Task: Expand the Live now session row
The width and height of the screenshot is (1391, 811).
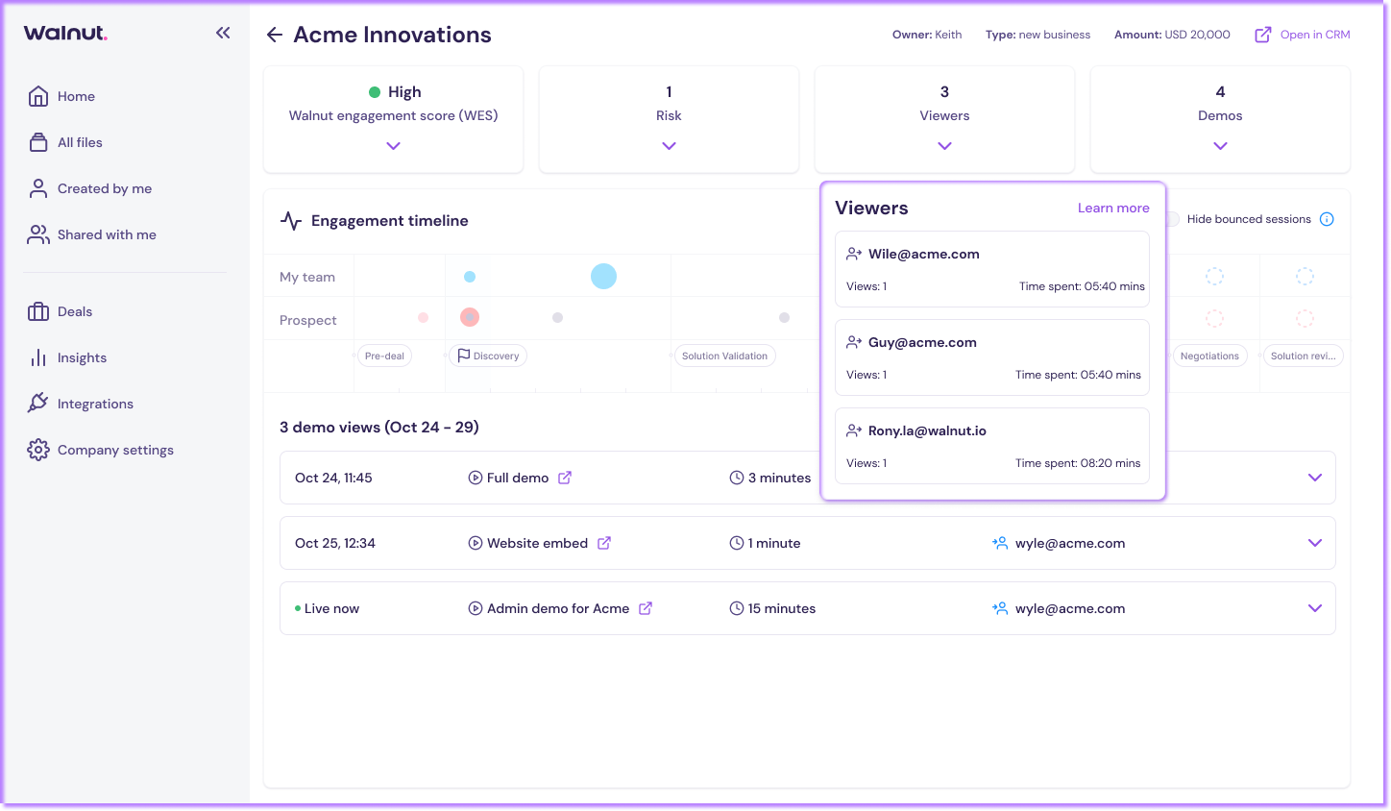Action: 1315,608
